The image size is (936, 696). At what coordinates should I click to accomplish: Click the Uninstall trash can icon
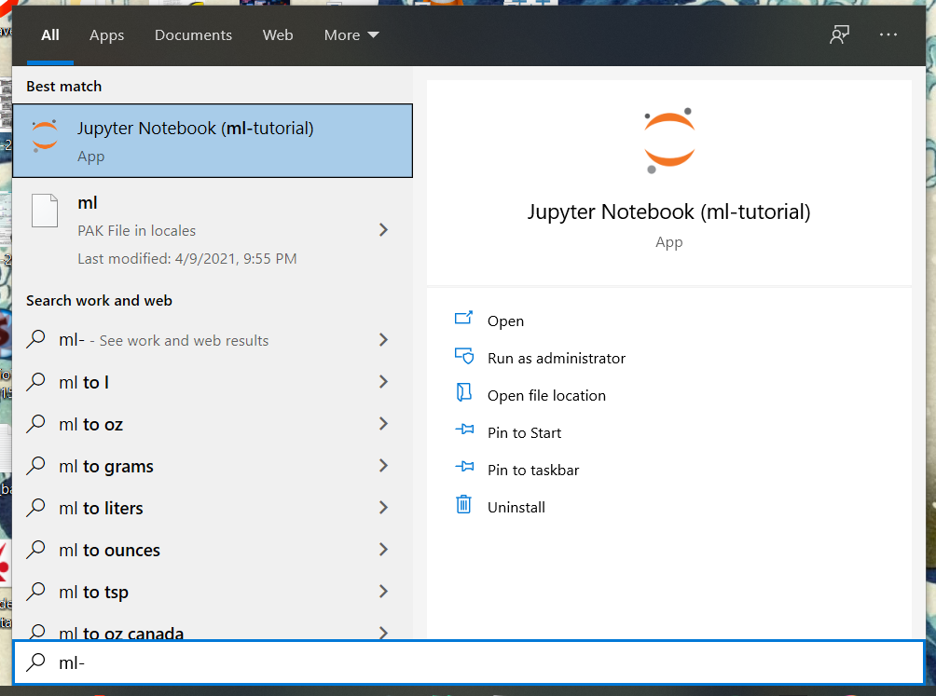(464, 505)
